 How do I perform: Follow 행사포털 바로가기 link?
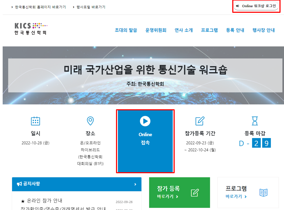pos(91,7)
